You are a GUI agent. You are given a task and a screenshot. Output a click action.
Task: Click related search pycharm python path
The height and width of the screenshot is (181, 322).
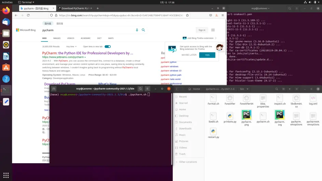click(171, 75)
